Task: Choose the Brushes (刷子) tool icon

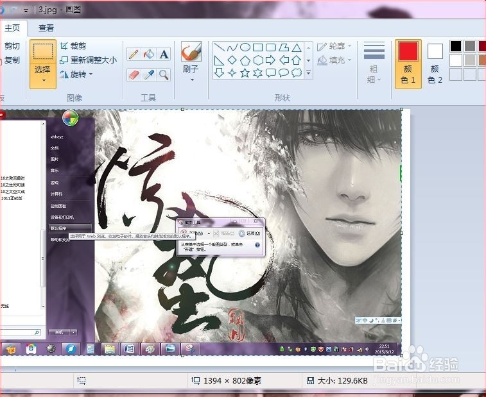Action: click(191, 52)
